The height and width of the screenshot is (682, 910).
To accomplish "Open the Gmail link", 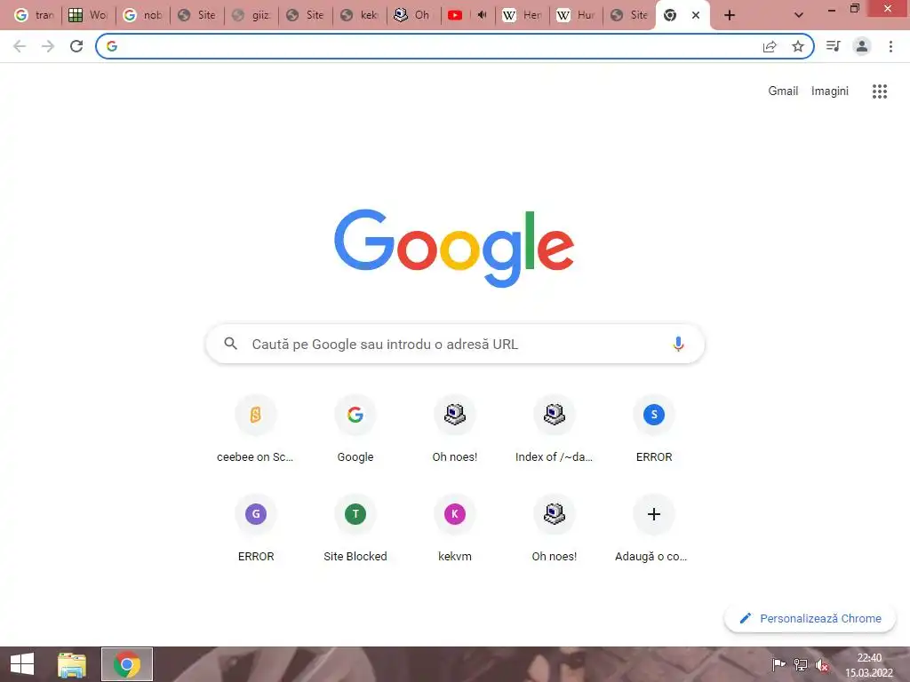I will tap(783, 91).
